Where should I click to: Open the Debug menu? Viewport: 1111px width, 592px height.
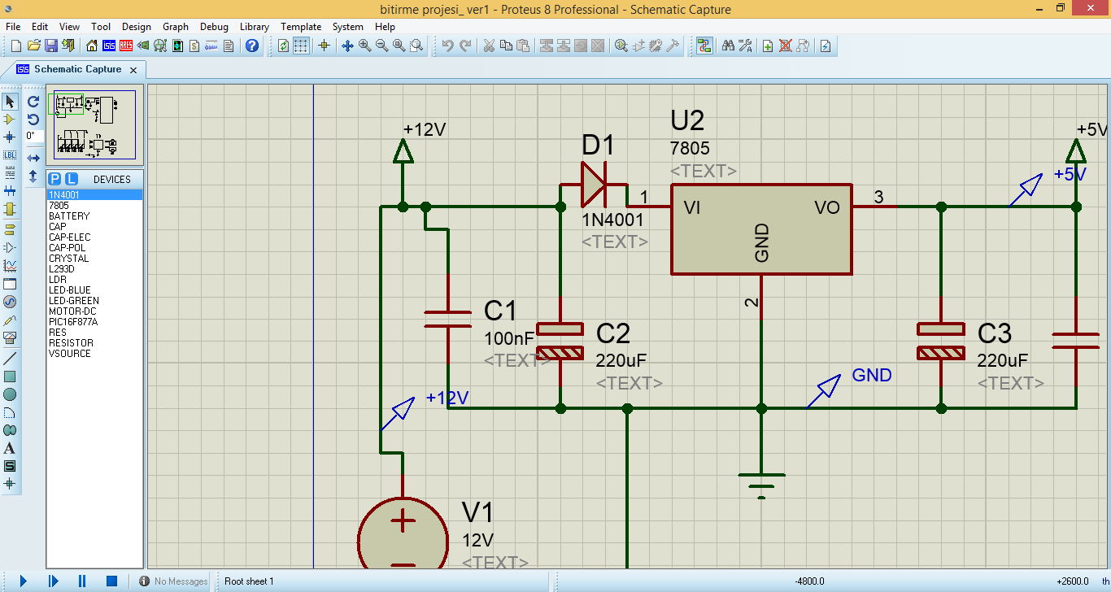click(x=215, y=27)
